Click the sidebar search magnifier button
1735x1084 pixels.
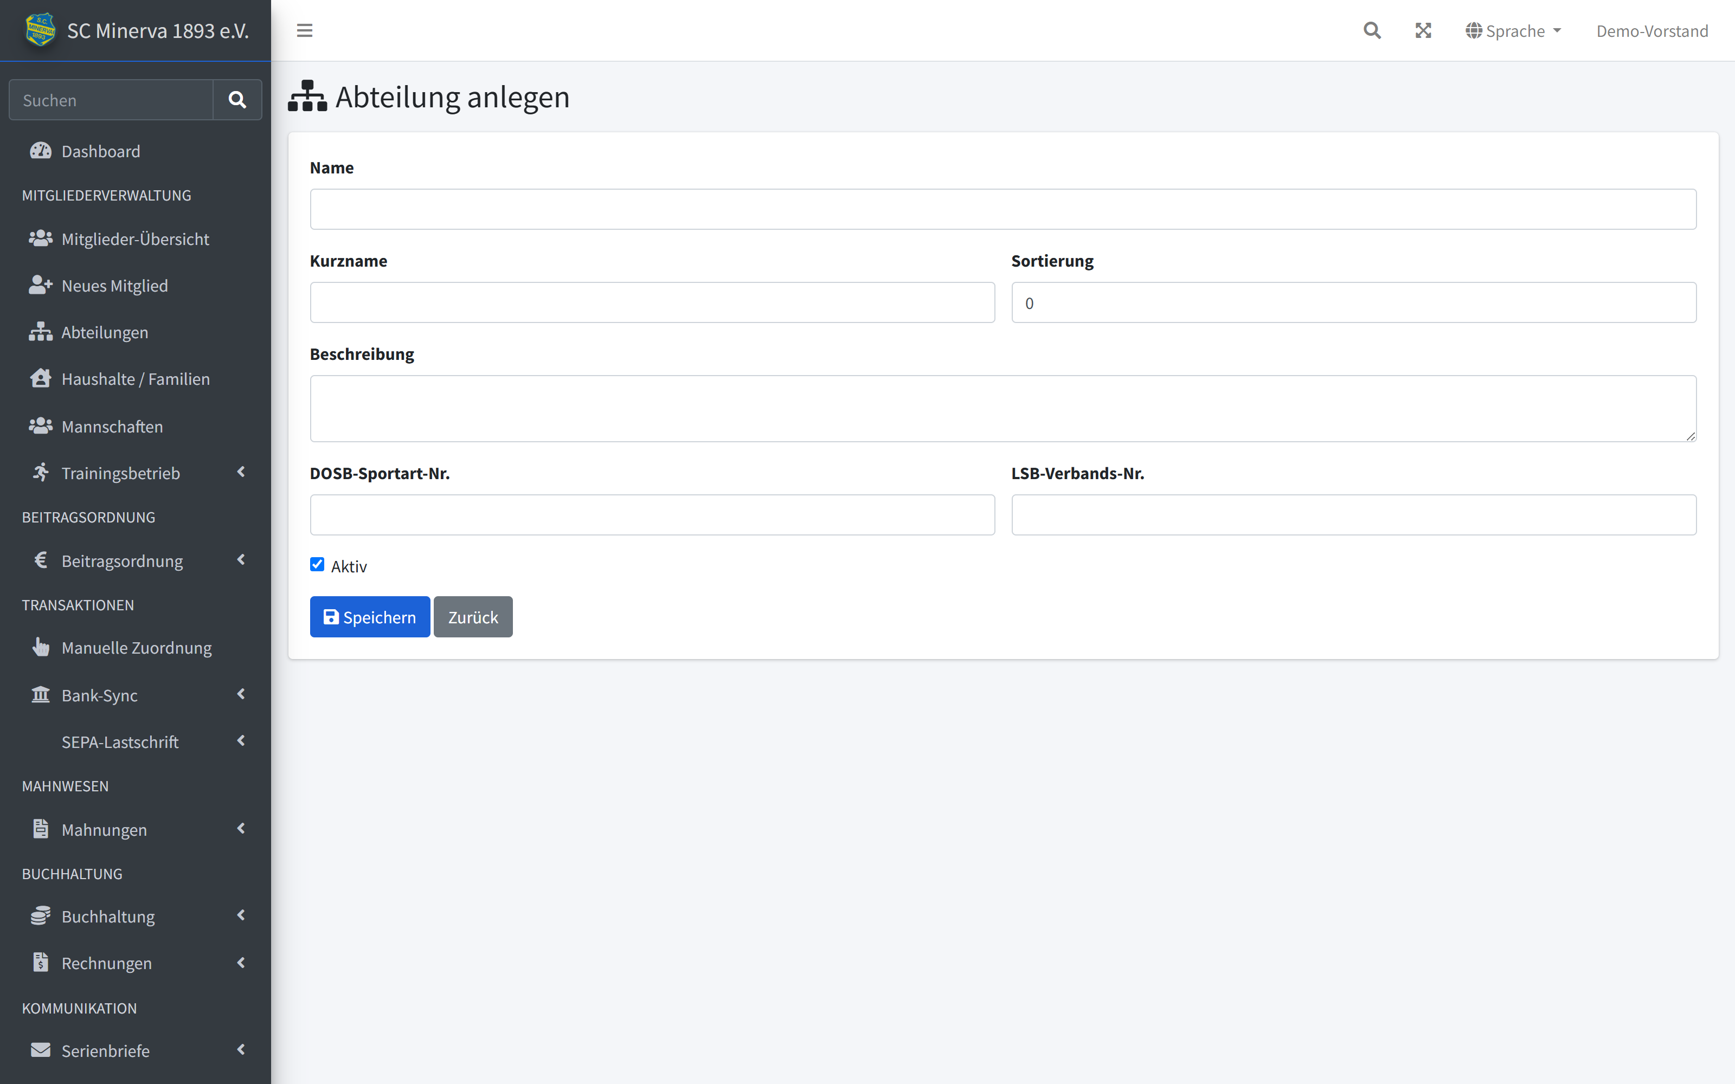click(237, 100)
